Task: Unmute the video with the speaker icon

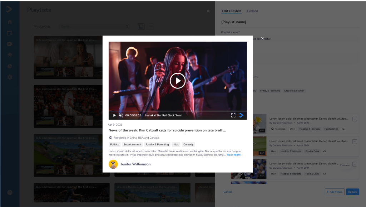Action: pyautogui.click(x=121, y=115)
